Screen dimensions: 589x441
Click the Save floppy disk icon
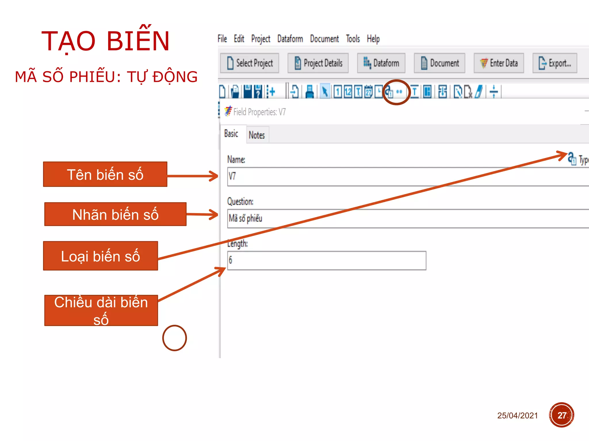(x=248, y=92)
